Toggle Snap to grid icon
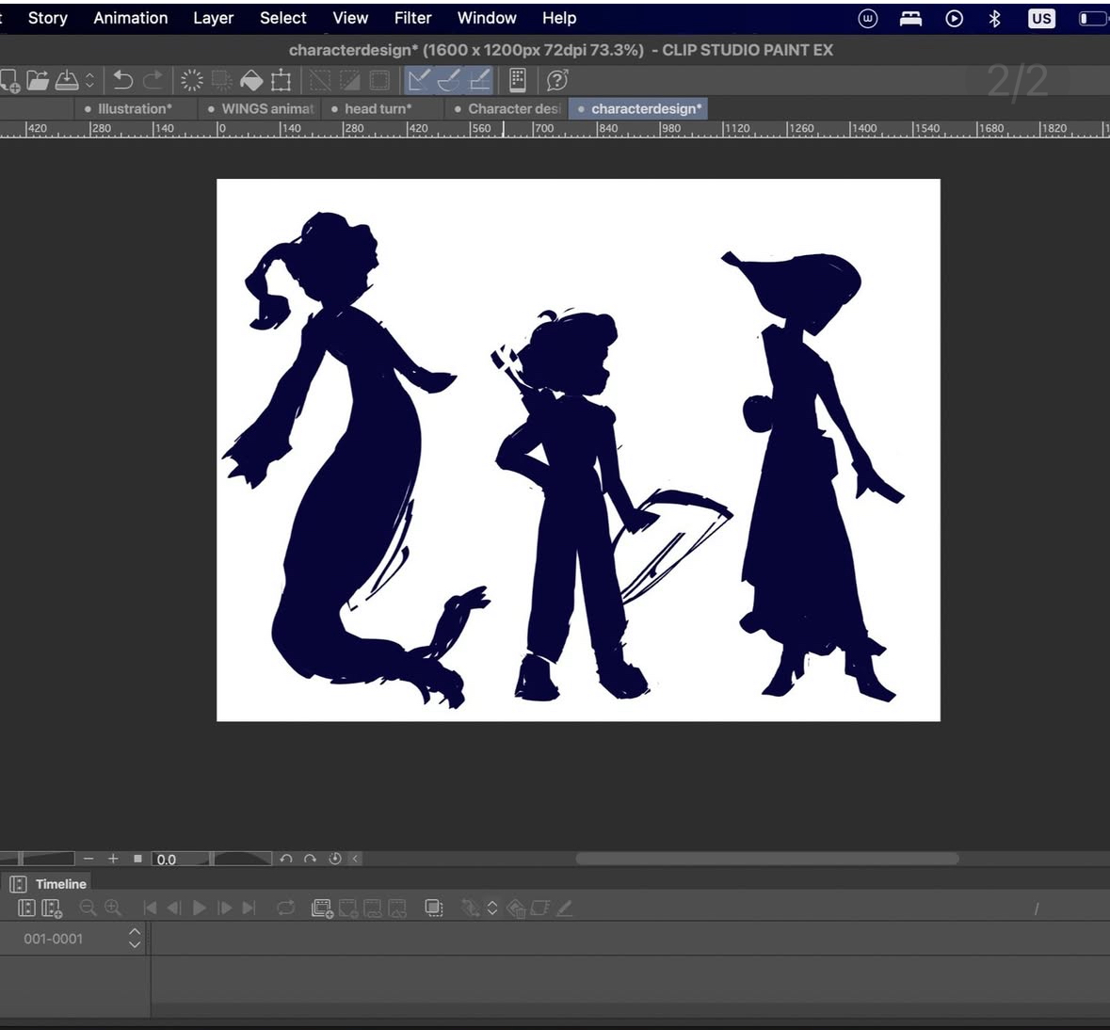The height and width of the screenshot is (1030, 1110). click(x=479, y=81)
